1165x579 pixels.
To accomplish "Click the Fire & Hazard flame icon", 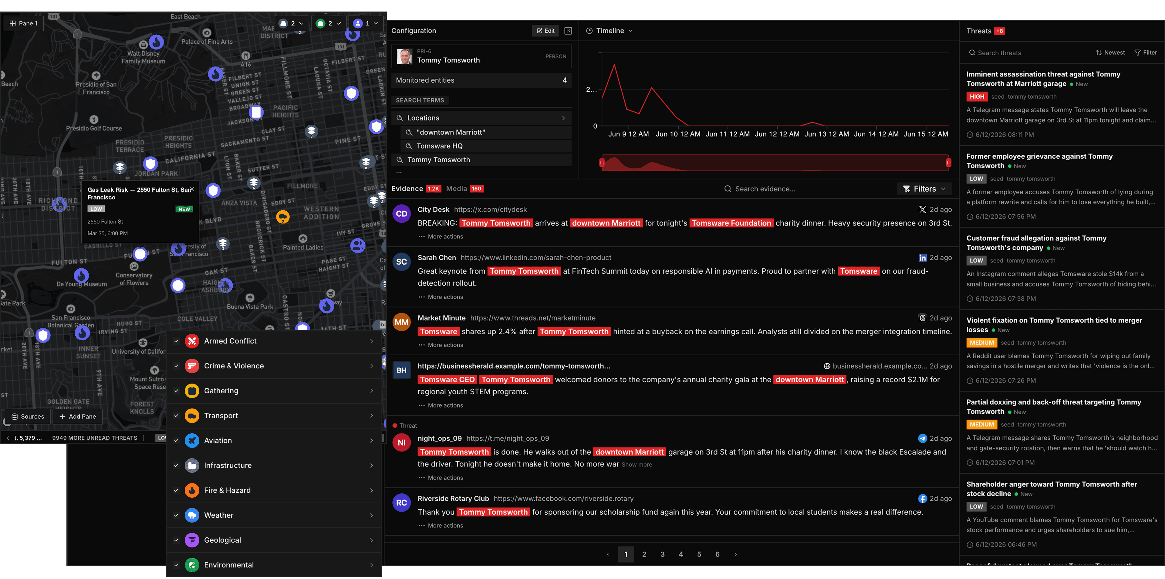I will [x=192, y=490].
